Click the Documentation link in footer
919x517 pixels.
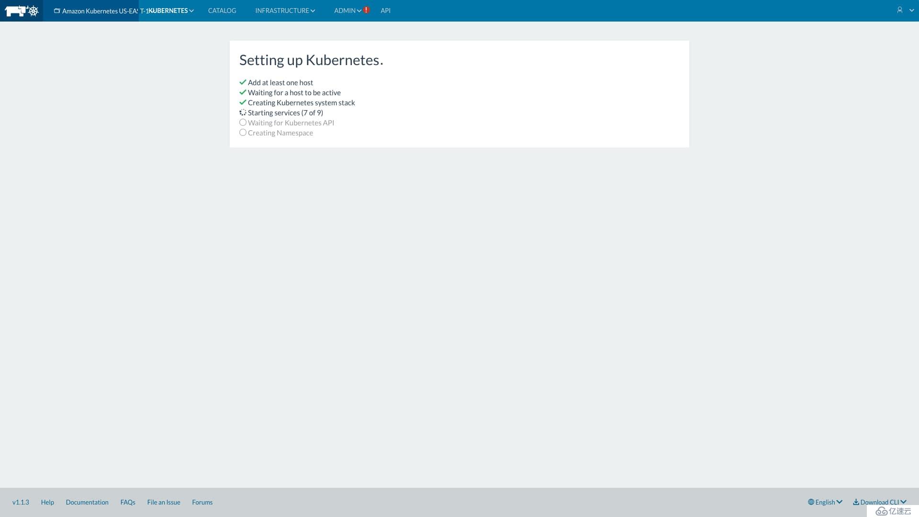(x=87, y=502)
